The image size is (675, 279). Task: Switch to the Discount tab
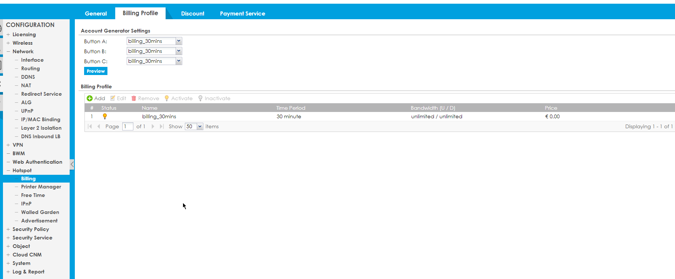(192, 13)
